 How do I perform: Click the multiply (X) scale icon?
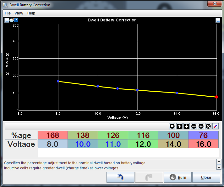coord(208,126)
